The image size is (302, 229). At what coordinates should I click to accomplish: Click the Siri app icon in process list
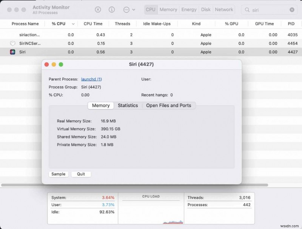tap(12, 52)
